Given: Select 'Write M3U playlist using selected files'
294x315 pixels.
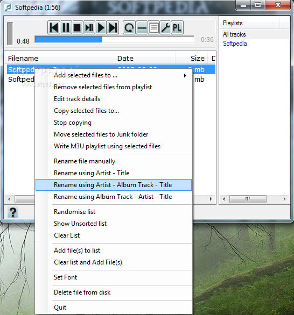Looking at the screenshot, I should click(114, 146).
